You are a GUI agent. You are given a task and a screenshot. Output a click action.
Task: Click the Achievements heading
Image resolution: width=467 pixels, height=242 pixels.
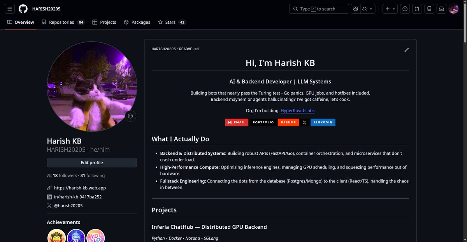(63, 222)
